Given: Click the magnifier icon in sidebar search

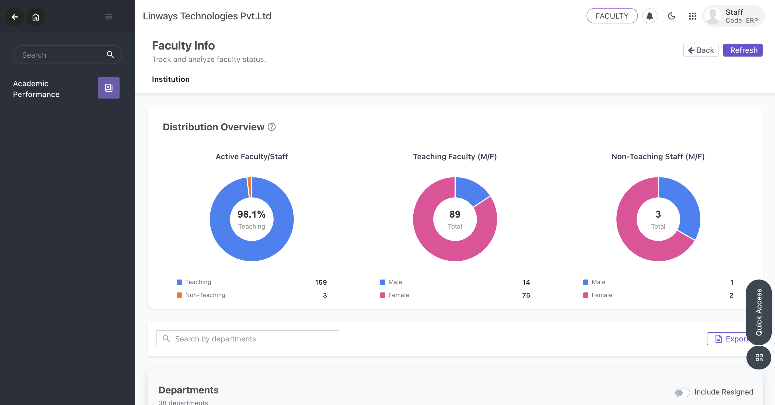Looking at the screenshot, I should 110,55.
